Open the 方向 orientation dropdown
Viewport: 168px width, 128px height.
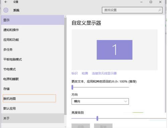(100, 101)
